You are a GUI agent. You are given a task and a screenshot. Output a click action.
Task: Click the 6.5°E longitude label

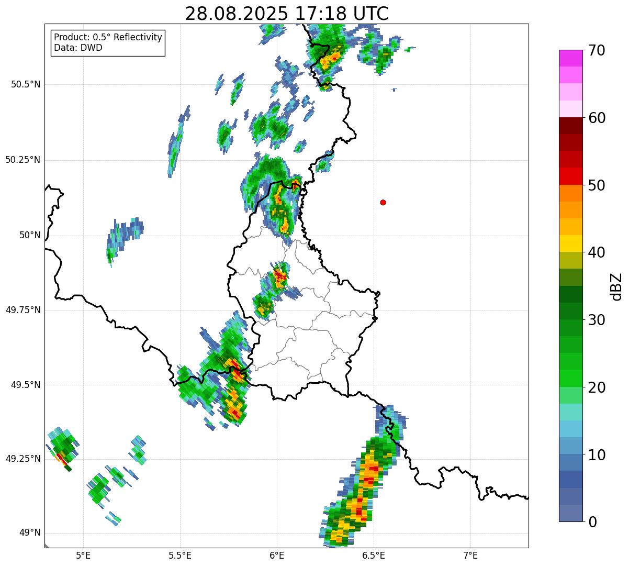[x=374, y=555]
